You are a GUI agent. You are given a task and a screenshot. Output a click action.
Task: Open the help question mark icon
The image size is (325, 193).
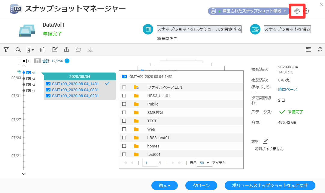pyautogui.click(x=306, y=11)
